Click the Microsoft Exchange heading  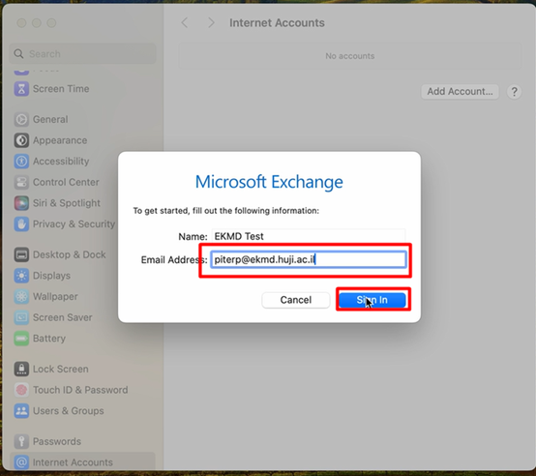(x=269, y=182)
